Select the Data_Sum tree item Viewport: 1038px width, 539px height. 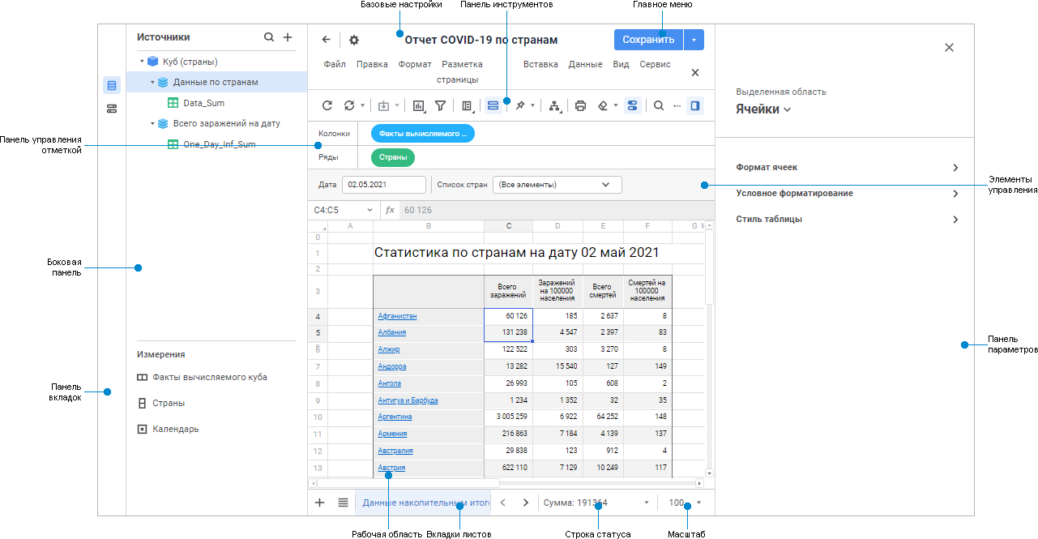203,103
